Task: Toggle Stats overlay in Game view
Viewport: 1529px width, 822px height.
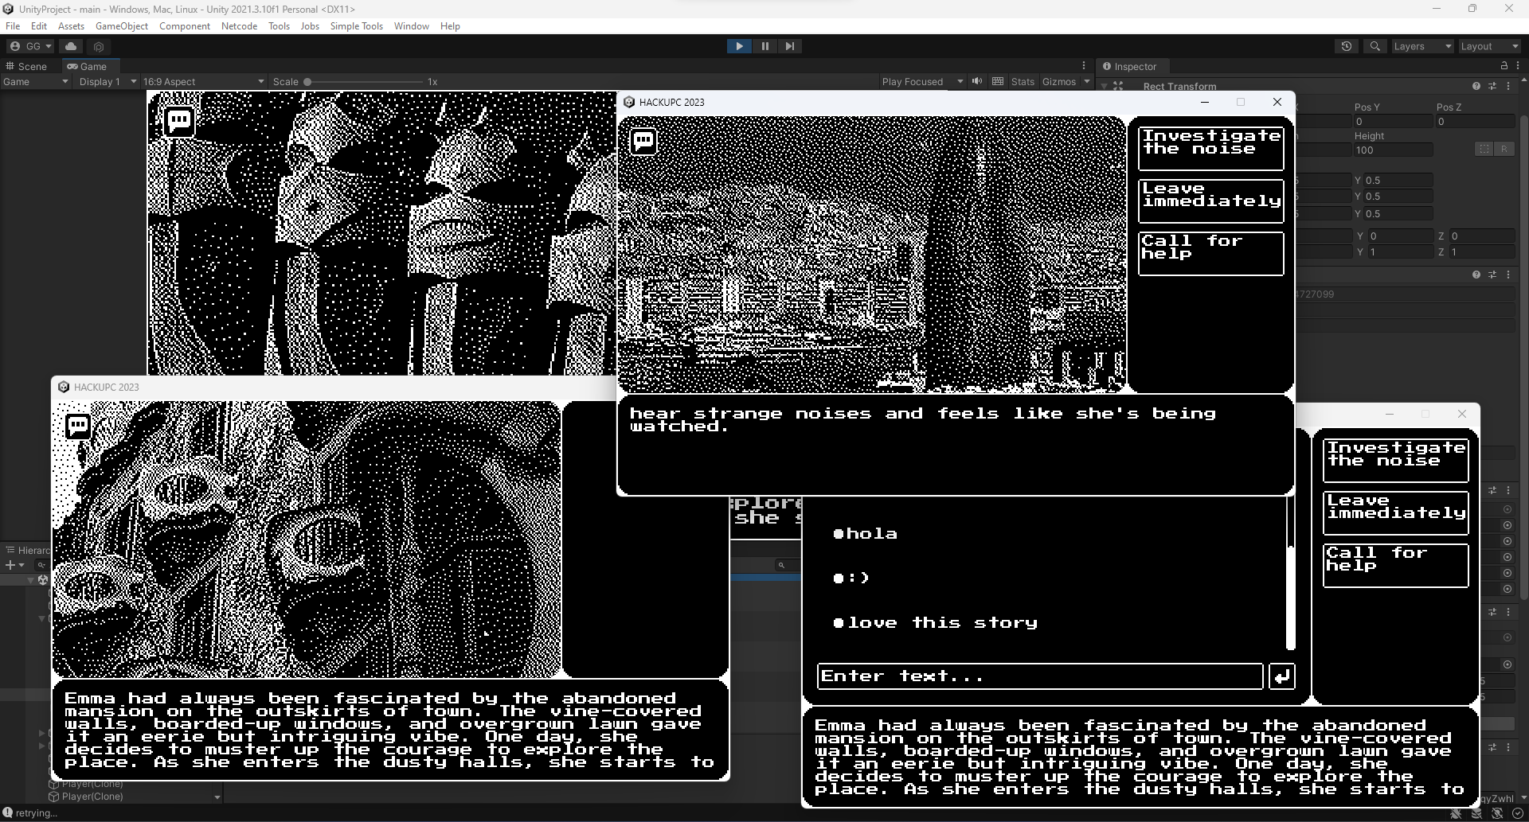Action: 1023,81
